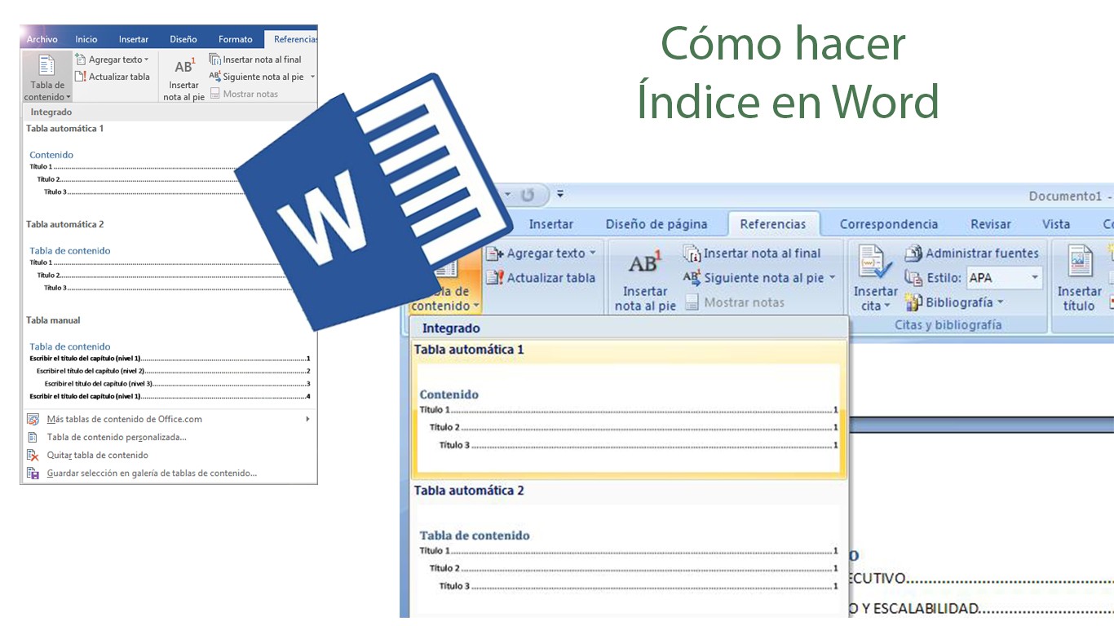The width and height of the screenshot is (1114, 626).
Task: Click the Integrado header in the larger Word window
Action: tap(629, 328)
